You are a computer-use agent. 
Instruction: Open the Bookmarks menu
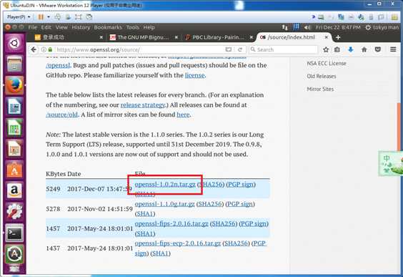pos(108,27)
